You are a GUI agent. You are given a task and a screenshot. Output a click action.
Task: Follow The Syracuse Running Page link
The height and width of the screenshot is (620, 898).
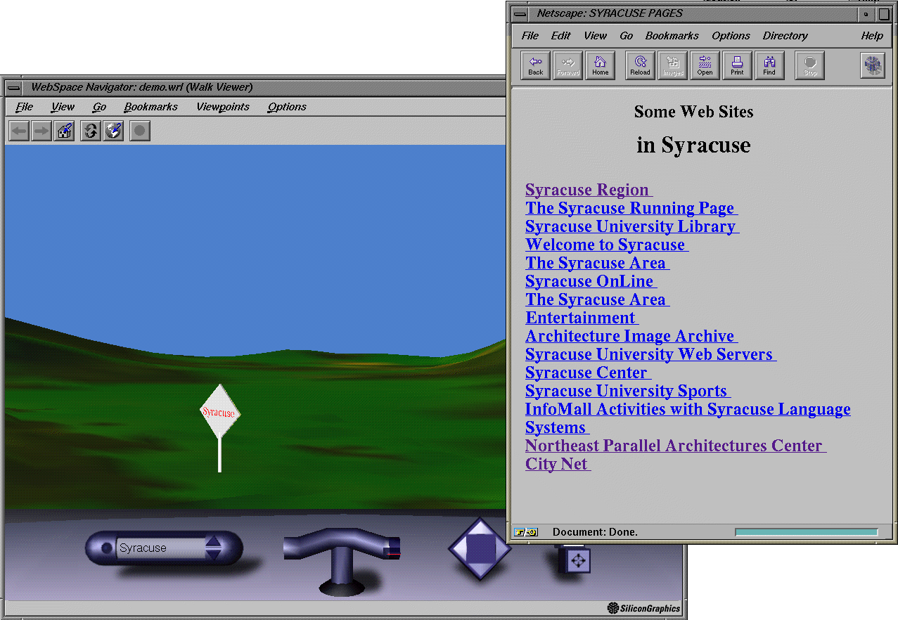(x=631, y=208)
